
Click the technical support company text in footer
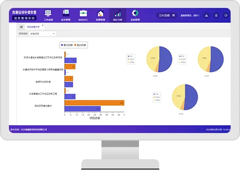point(29,130)
